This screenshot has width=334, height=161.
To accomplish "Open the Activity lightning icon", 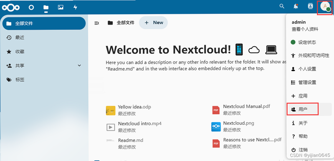I will point(75,7).
